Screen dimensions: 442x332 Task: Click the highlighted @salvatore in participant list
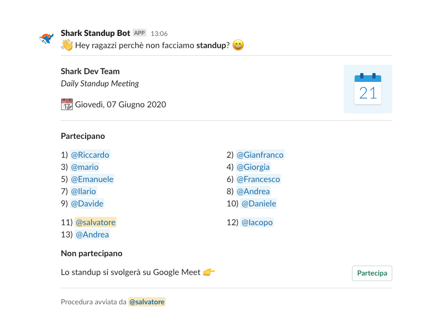96,222
